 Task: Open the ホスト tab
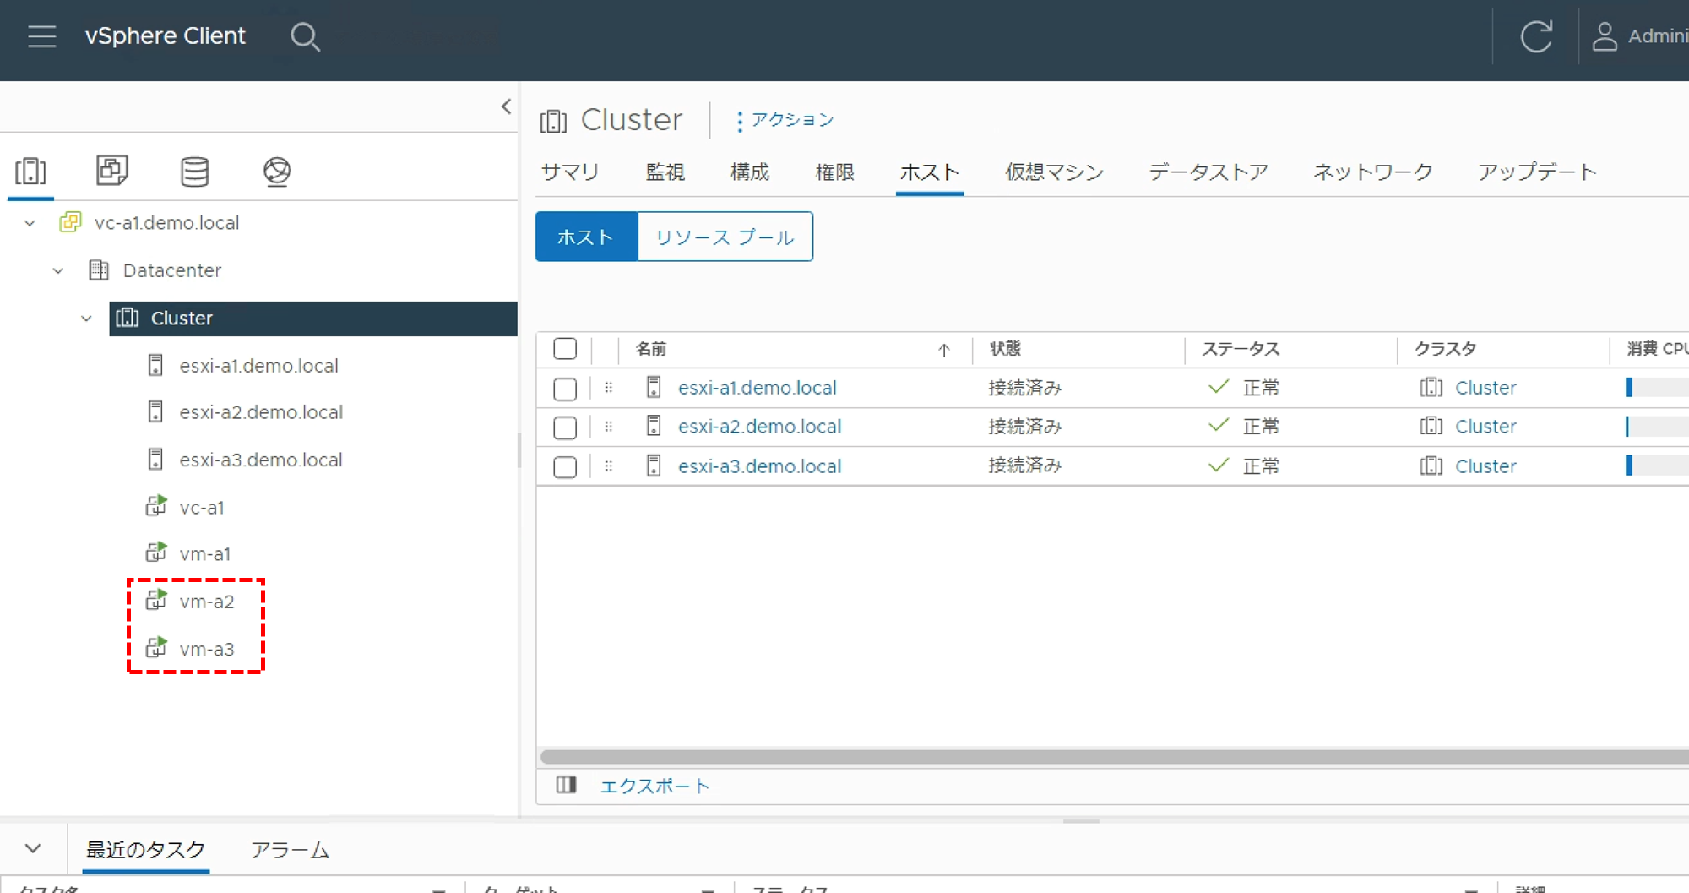(930, 172)
